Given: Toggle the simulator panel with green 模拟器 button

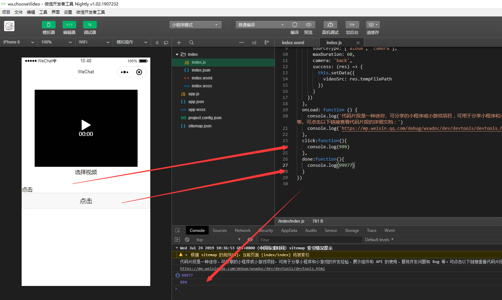Looking at the screenshot, I should (48, 25).
